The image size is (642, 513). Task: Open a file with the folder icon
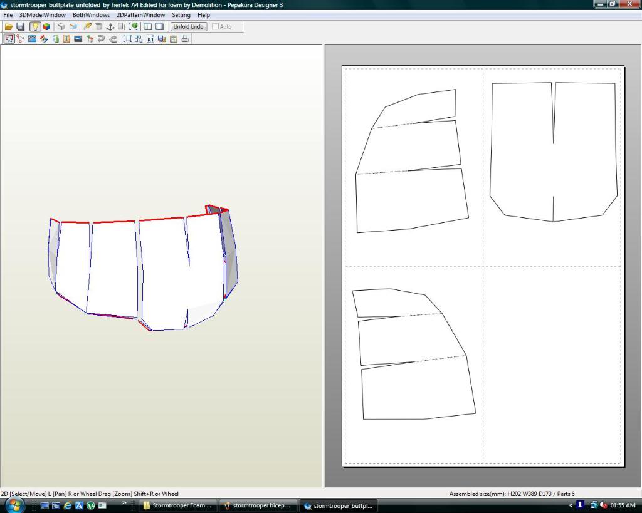click(x=9, y=26)
